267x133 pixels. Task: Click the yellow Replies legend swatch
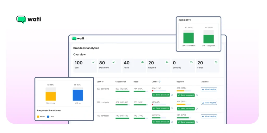(x=38, y=117)
